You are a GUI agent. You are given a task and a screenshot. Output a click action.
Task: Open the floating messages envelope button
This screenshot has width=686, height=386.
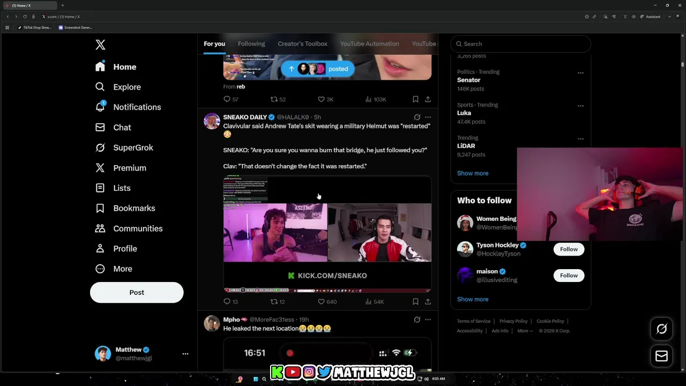(662, 356)
